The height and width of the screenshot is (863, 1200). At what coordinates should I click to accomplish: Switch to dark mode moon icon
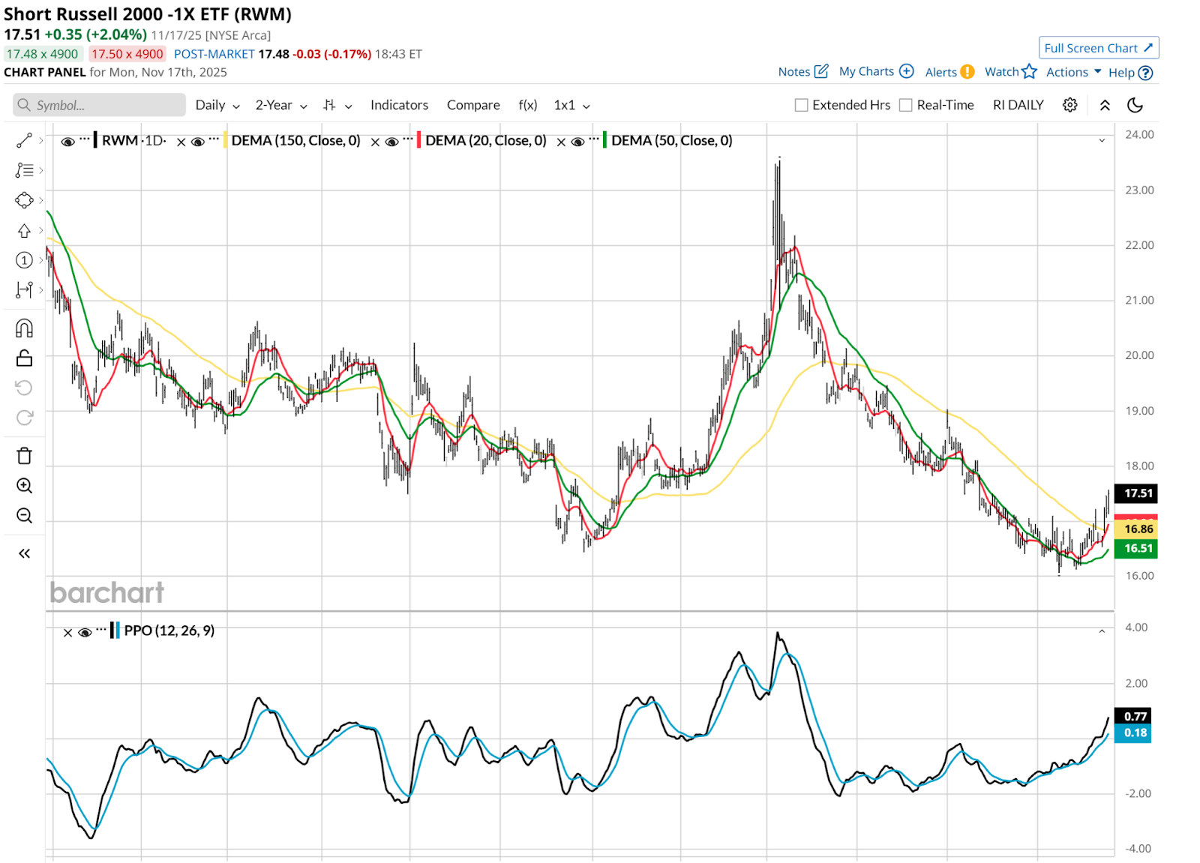point(1135,105)
